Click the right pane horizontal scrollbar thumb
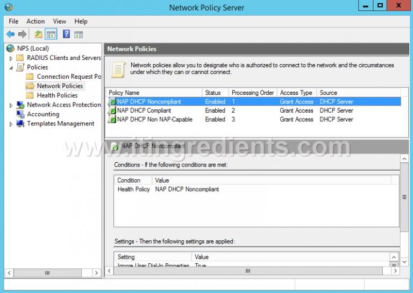 pyautogui.click(x=248, y=271)
